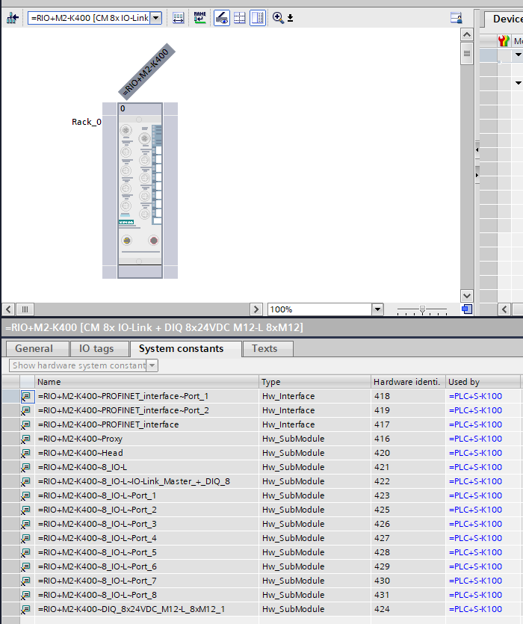Click the constant icon for the Head row
This screenshot has height=624, width=523.
pos(26,454)
